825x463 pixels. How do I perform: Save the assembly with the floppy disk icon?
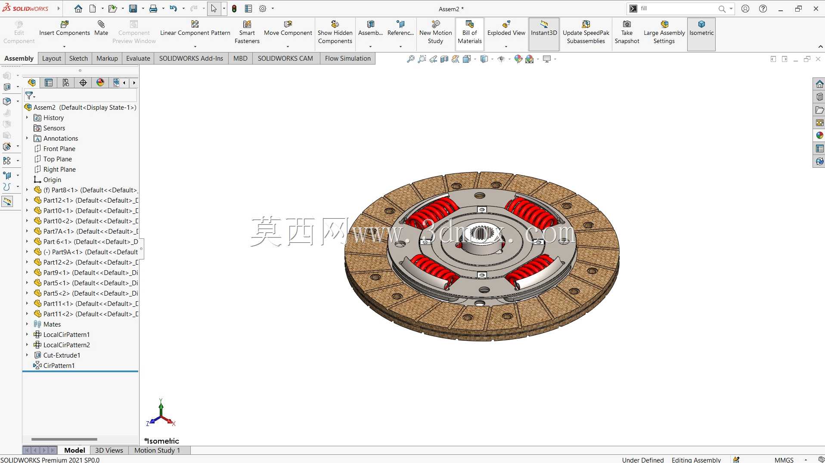[x=133, y=9]
